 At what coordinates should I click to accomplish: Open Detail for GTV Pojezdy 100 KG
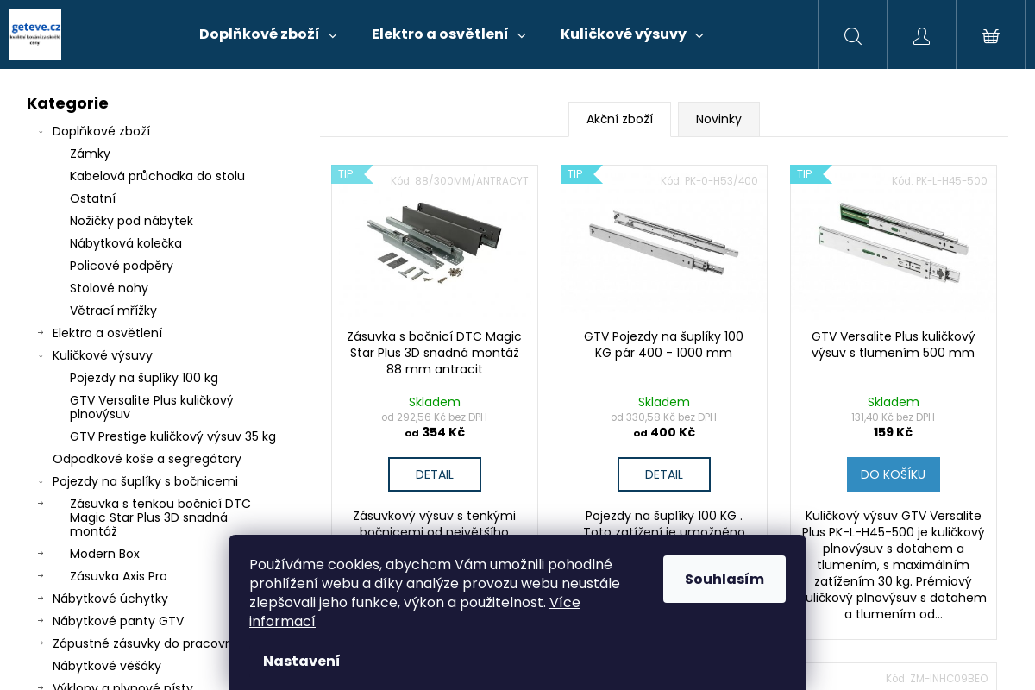pos(663,474)
